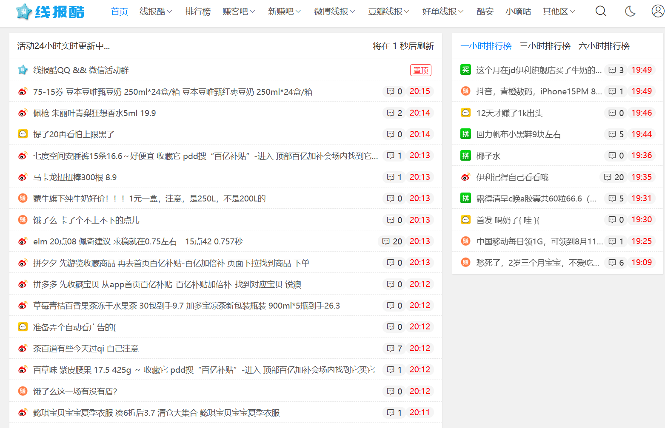
Task: Click yellow chat icon beside 提了20再看怕上限黑了
Action: (x=23, y=134)
